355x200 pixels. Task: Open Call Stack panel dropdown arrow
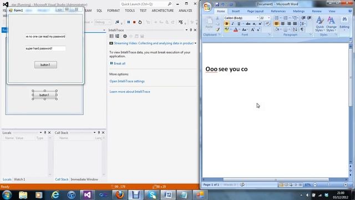tap(94, 133)
